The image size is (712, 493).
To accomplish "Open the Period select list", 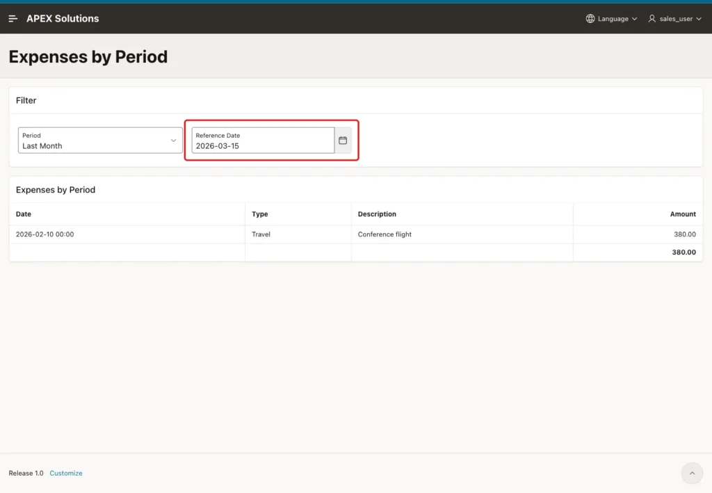I will pos(100,140).
